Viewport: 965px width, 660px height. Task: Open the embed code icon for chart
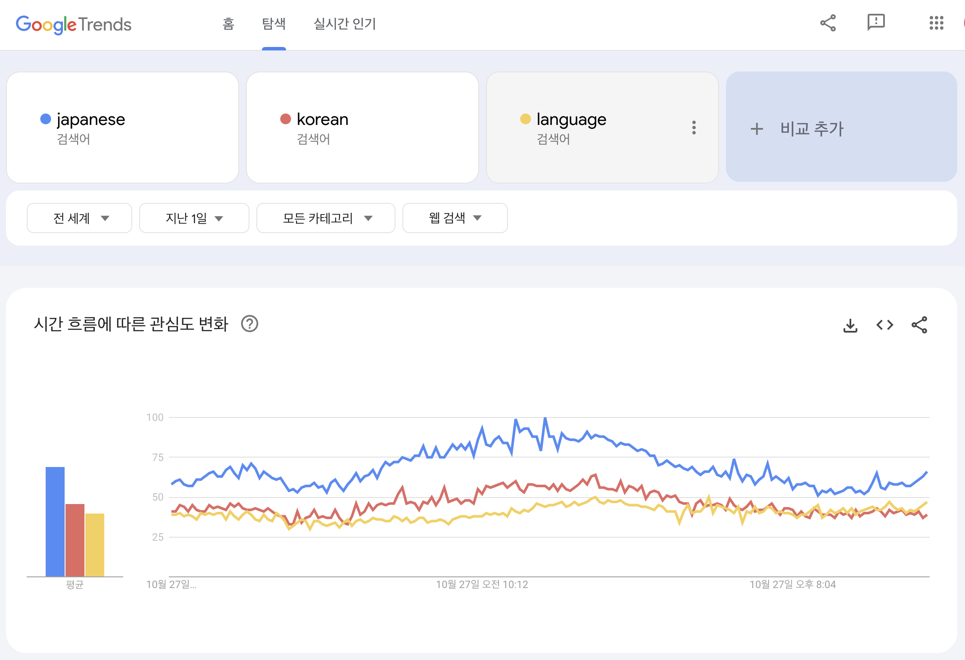tap(885, 325)
